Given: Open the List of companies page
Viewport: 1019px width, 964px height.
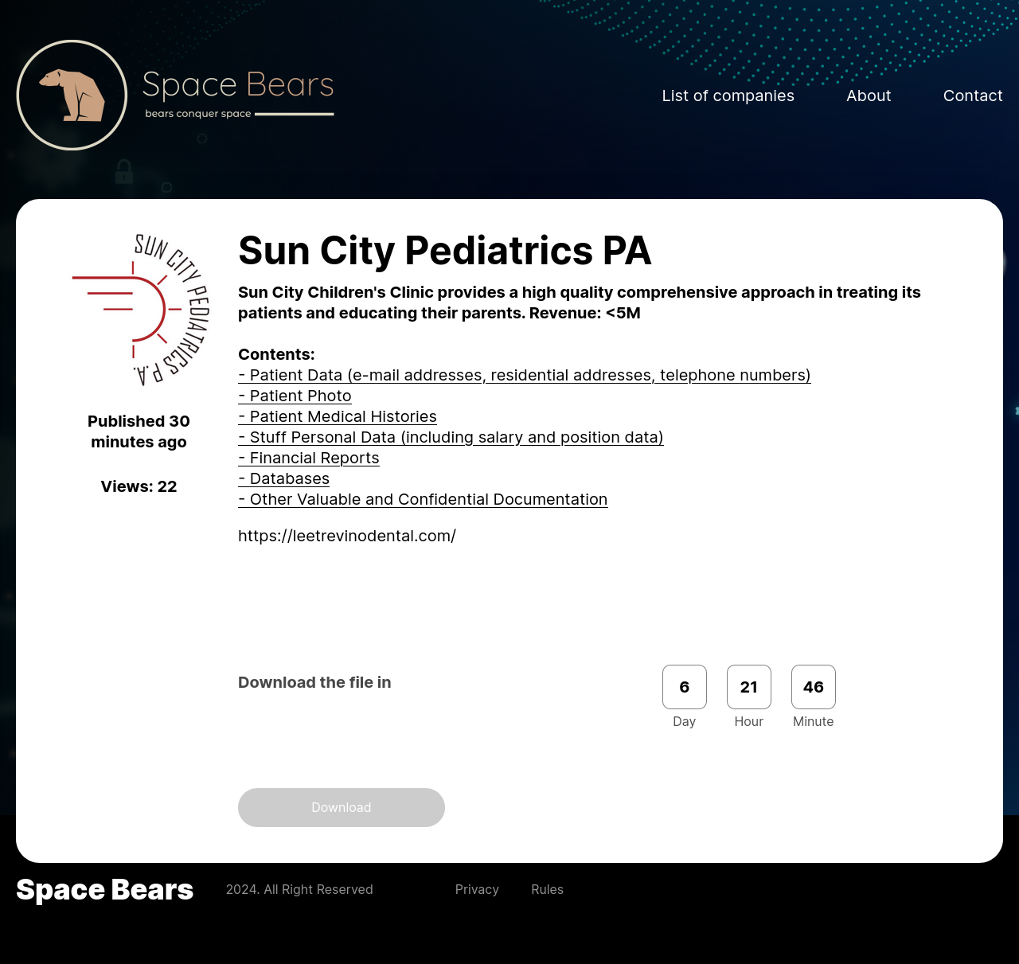Looking at the screenshot, I should point(728,95).
